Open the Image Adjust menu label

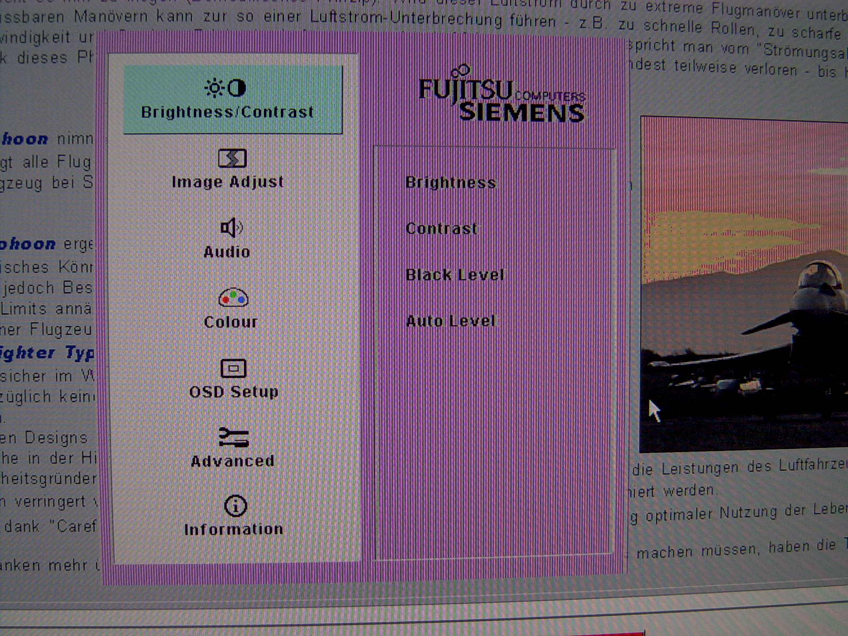click(227, 182)
